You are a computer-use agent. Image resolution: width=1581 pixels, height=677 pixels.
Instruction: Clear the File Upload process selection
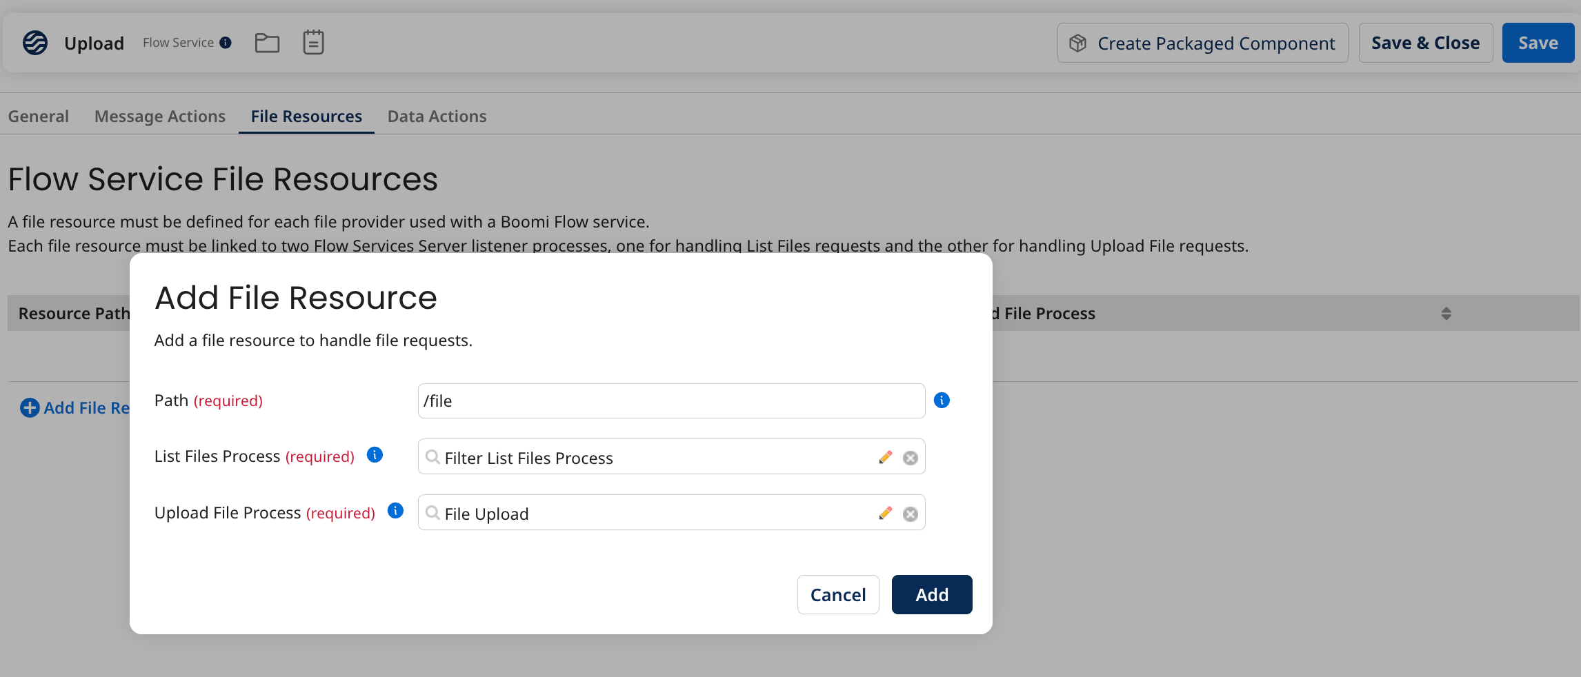(910, 513)
